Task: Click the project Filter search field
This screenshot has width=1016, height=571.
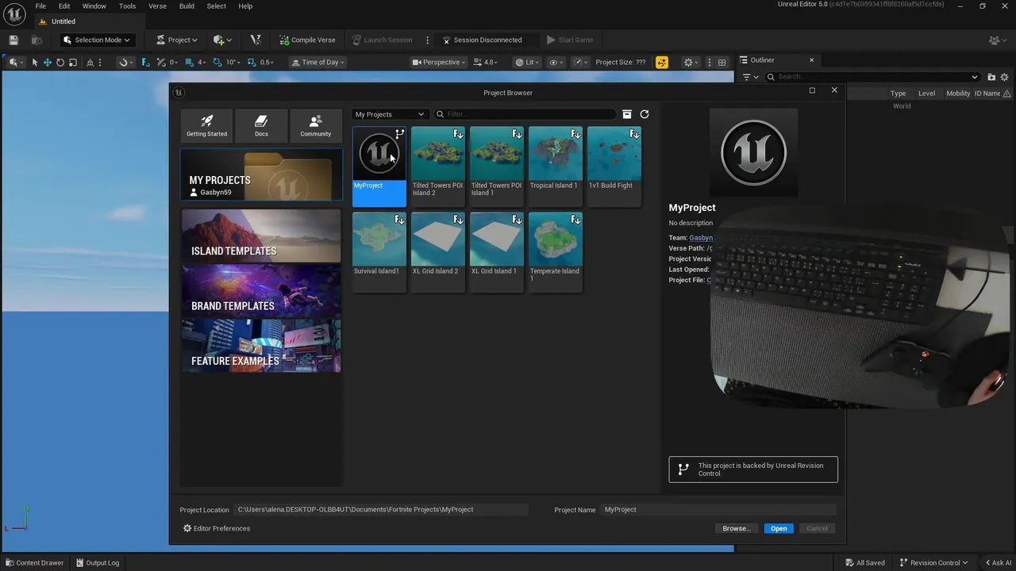Action: point(525,114)
